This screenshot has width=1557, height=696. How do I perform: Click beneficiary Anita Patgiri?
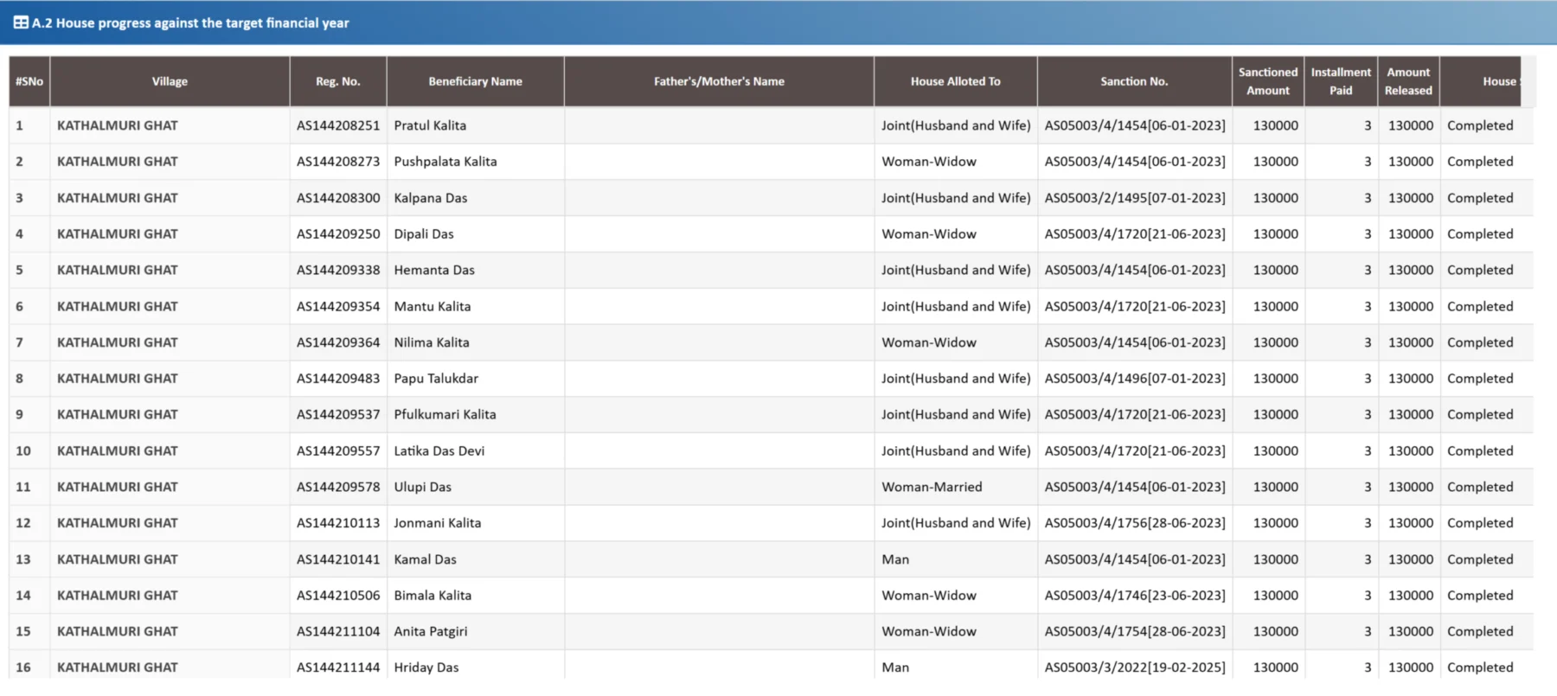click(431, 631)
